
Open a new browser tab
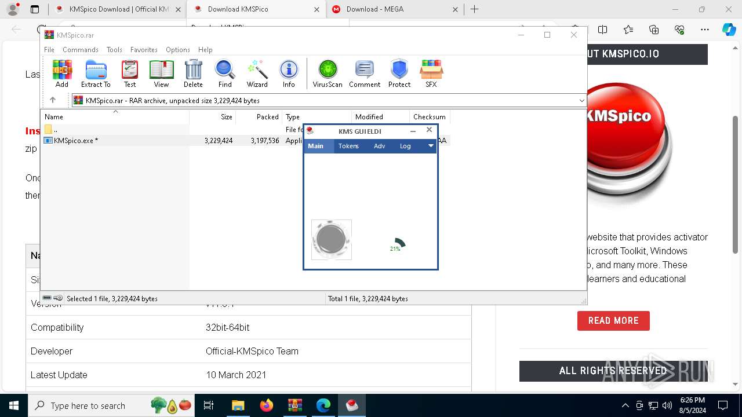(475, 9)
